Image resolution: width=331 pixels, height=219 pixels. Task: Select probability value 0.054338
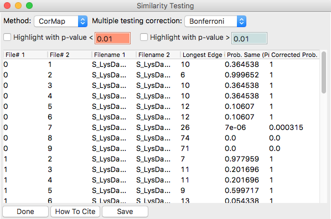point(242,200)
